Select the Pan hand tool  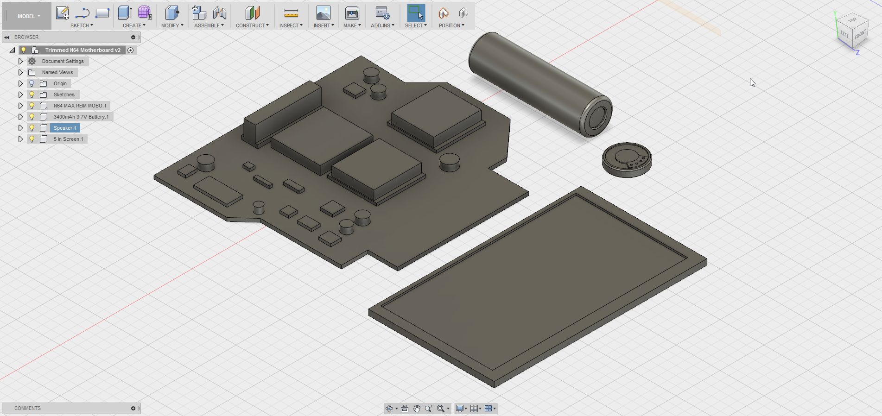pos(417,409)
